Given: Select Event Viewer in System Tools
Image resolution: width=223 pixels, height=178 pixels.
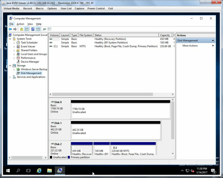Looking at the screenshot, I should coord(28,46).
